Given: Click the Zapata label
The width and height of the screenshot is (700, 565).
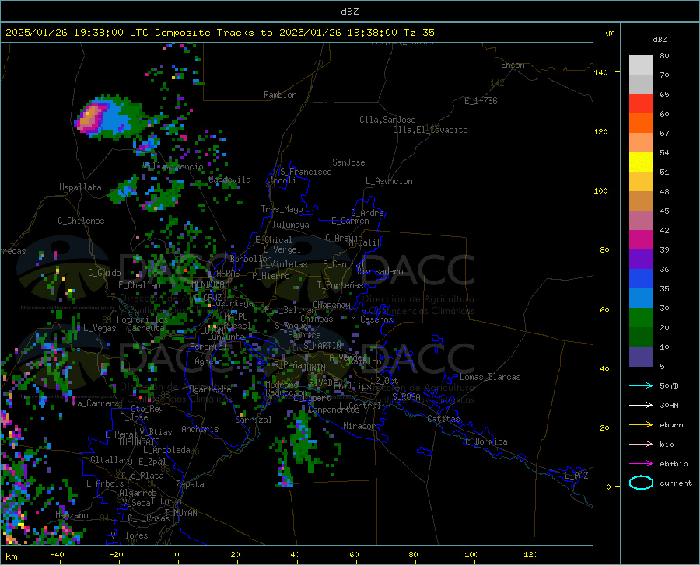Looking at the screenshot, I should click(x=191, y=484).
